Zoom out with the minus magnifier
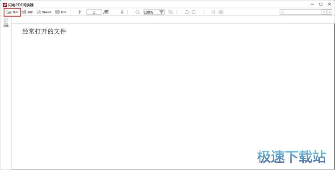 point(138,12)
